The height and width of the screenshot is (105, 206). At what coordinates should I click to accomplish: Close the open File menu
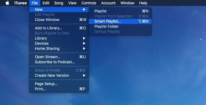coord(35,3)
